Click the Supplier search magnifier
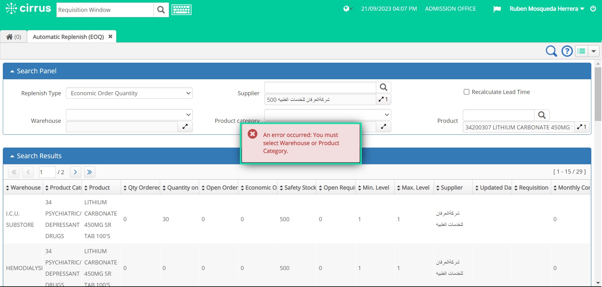The width and height of the screenshot is (602, 287). [x=383, y=87]
